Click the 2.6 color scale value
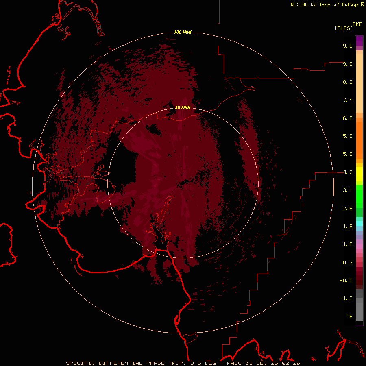The width and height of the screenshot is (366, 366). coord(348,209)
